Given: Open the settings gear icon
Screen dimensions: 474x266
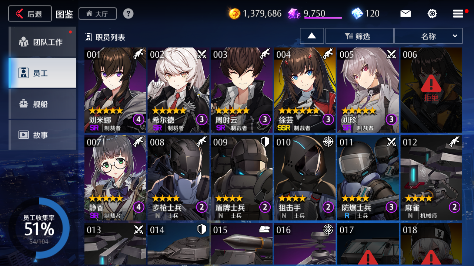Looking at the screenshot, I should point(432,14).
